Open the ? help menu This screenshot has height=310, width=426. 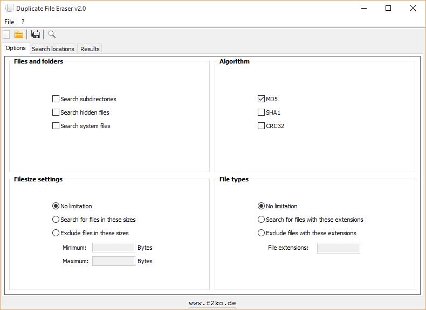click(x=23, y=22)
